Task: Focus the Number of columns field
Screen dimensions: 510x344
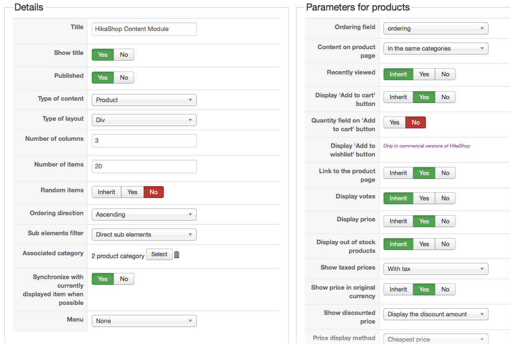Action: tap(144, 141)
